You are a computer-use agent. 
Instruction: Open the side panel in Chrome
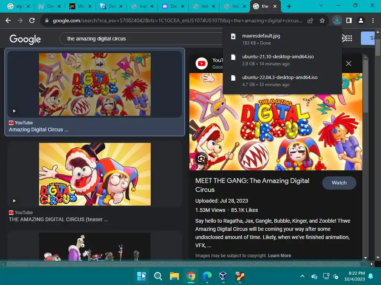(x=349, y=21)
